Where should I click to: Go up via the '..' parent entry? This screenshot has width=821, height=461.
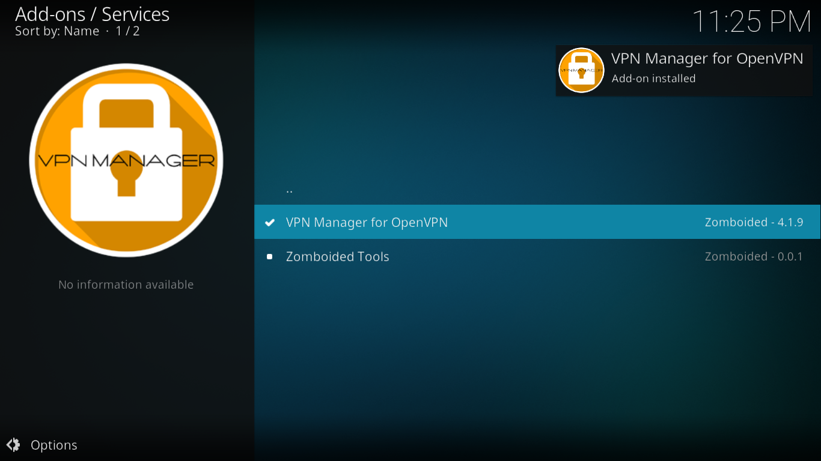click(537, 188)
